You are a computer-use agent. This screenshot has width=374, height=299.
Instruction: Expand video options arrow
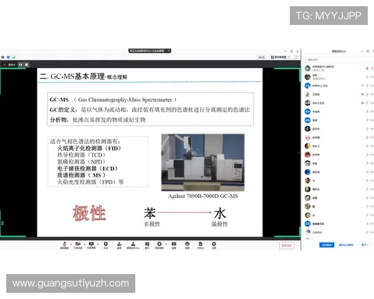[x=84, y=244]
